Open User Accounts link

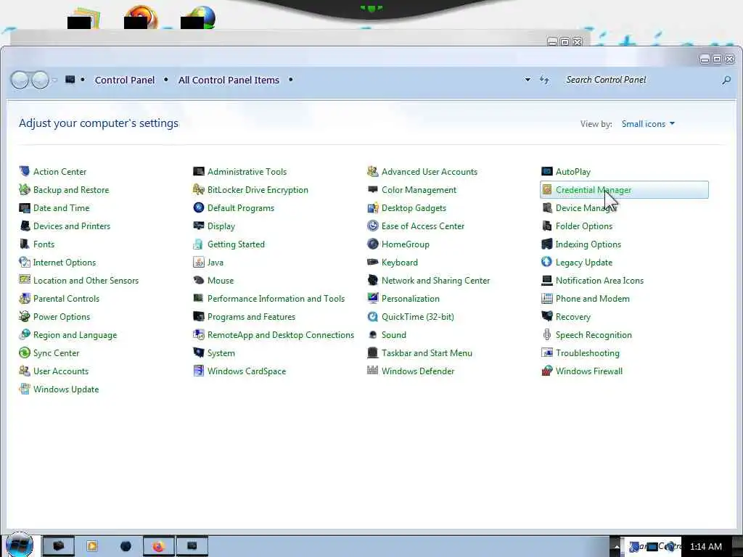(x=61, y=371)
